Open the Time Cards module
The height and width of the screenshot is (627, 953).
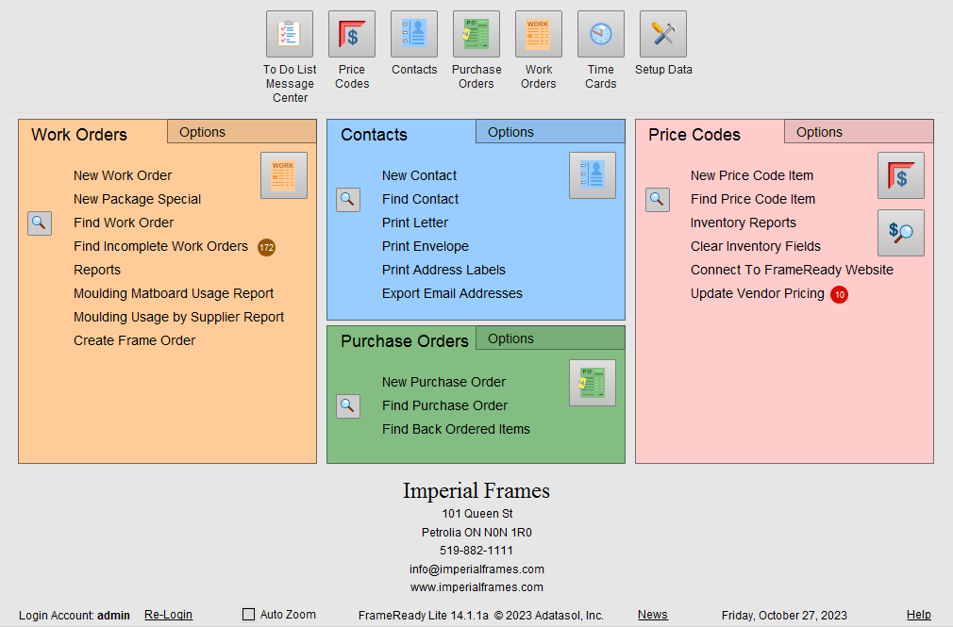click(x=601, y=34)
